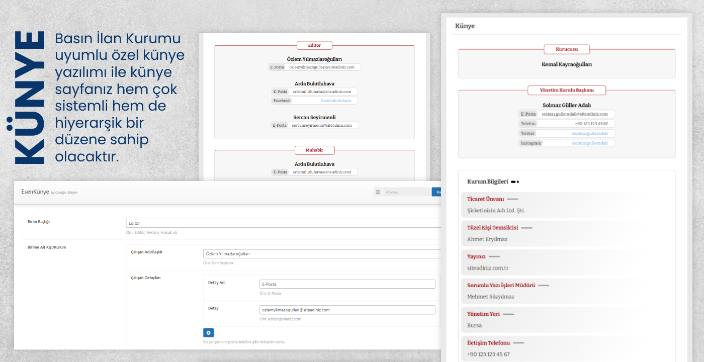Screen dimensions: 704x362
Task: Click Solmaz Güller Adalı's e-mail address
Action: click(575, 114)
